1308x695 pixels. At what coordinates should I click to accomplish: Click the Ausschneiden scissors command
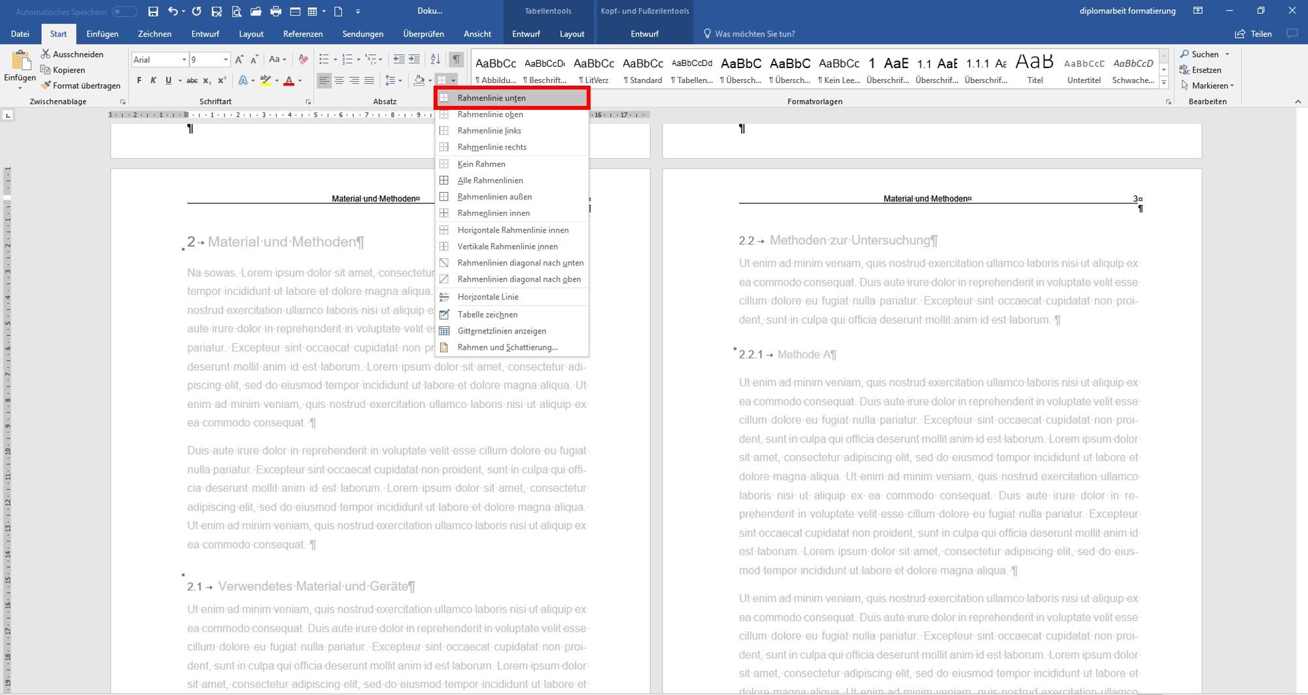pyautogui.click(x=72, y=54)
